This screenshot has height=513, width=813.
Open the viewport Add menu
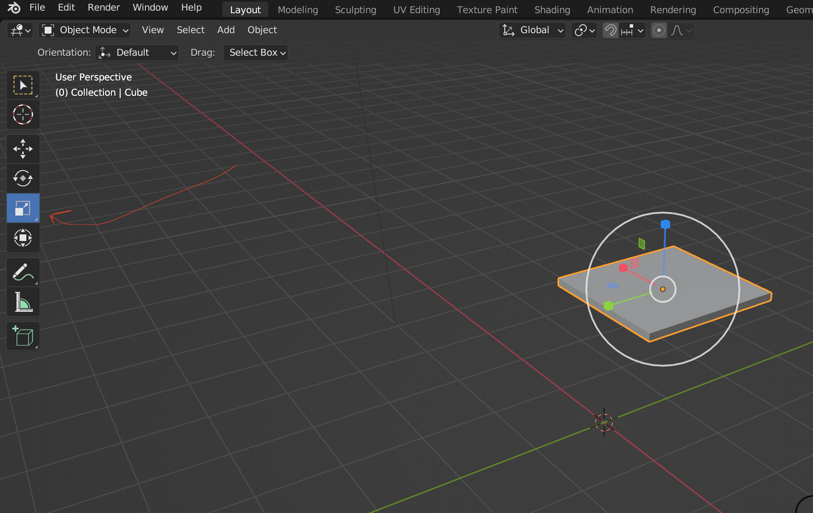coord(226,30)
